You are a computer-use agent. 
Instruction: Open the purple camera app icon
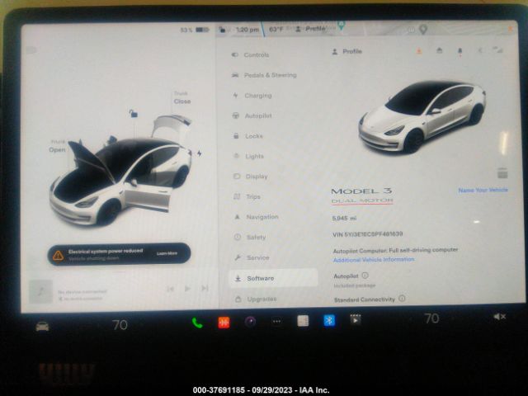[x=250, y=322]
